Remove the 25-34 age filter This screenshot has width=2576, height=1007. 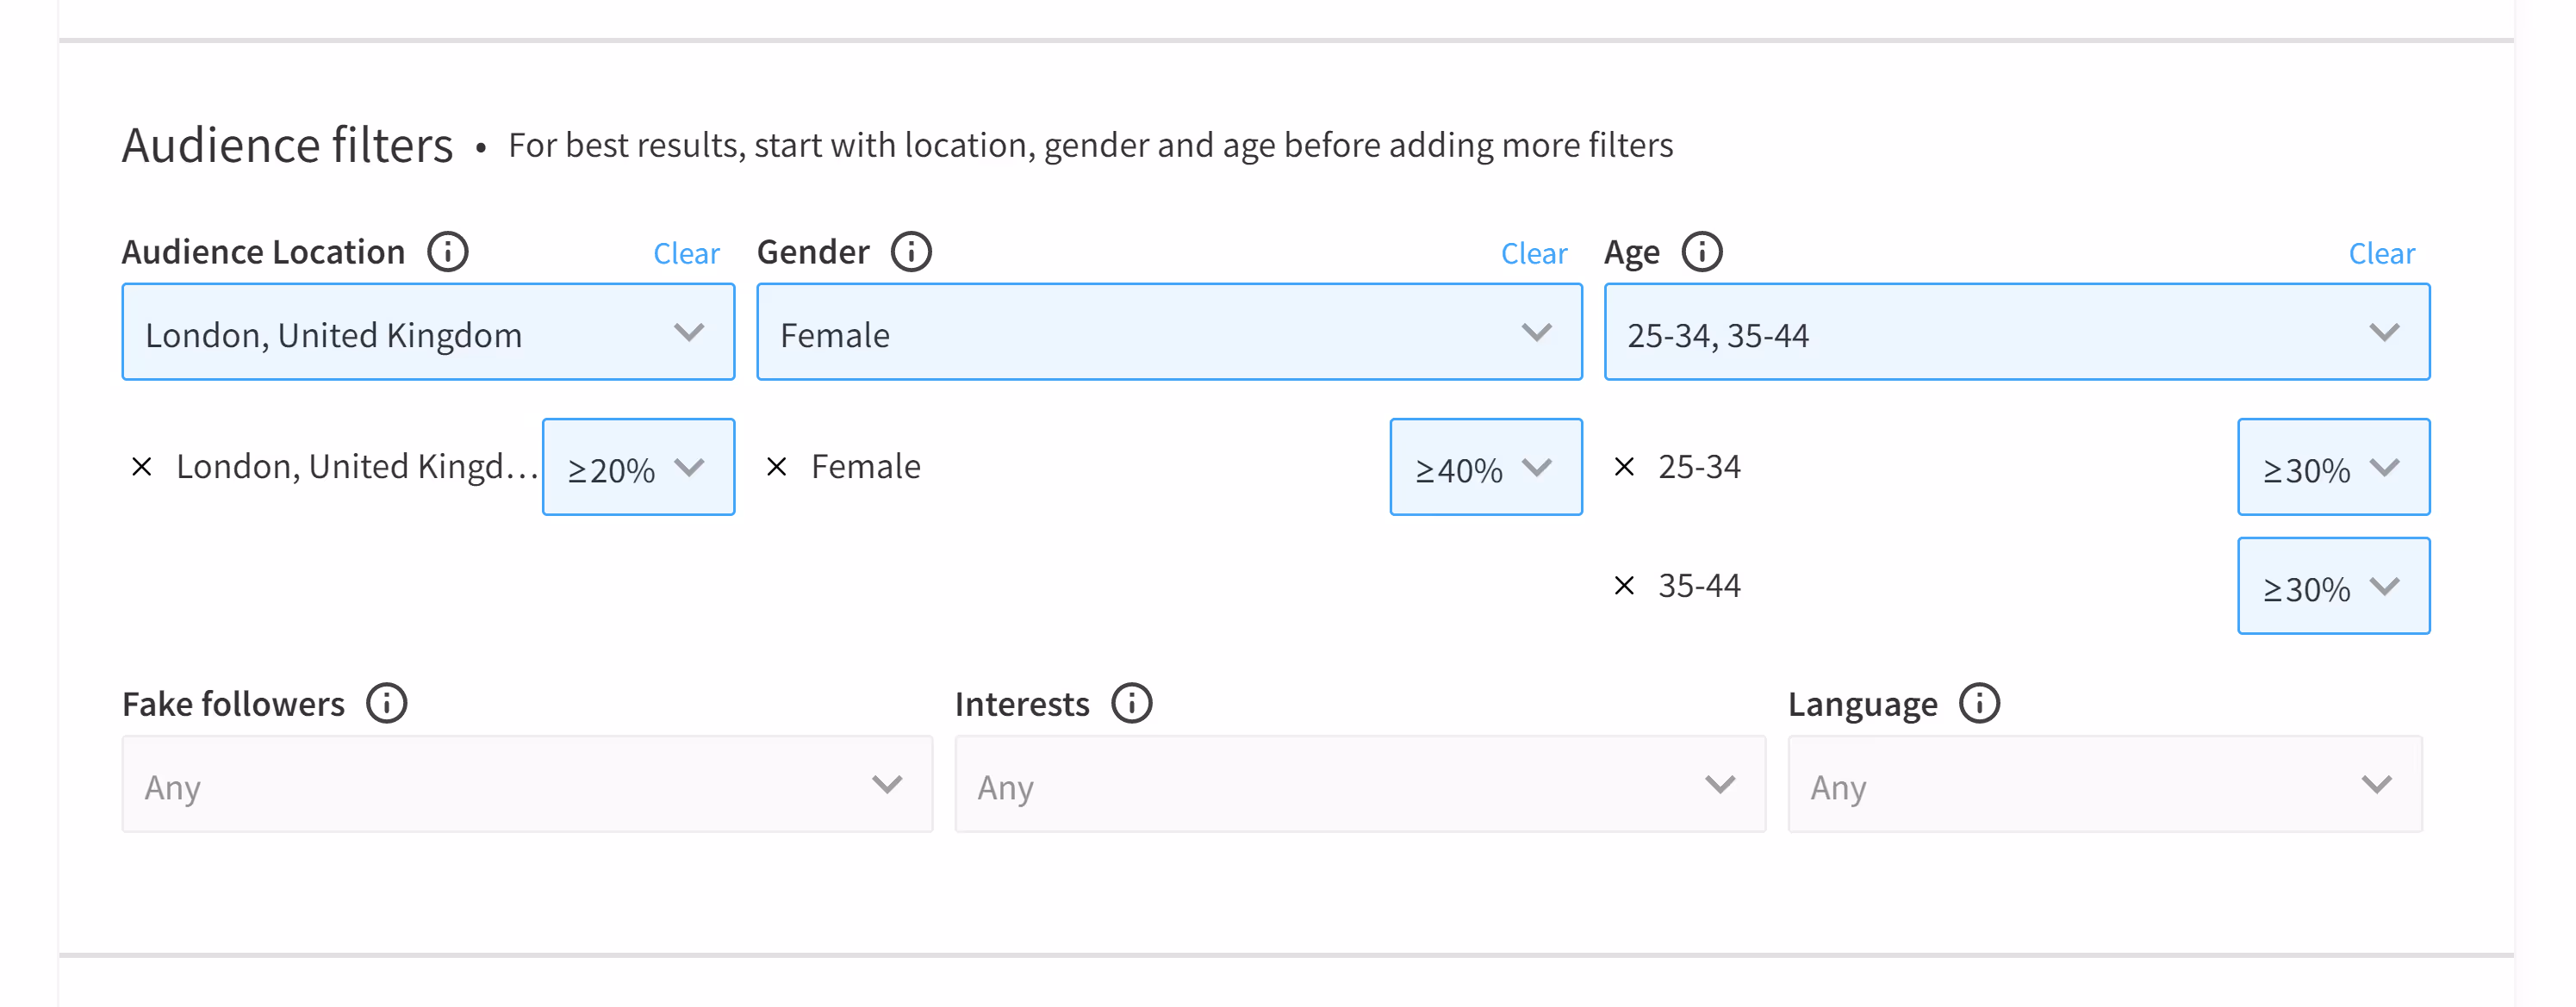1624,467
